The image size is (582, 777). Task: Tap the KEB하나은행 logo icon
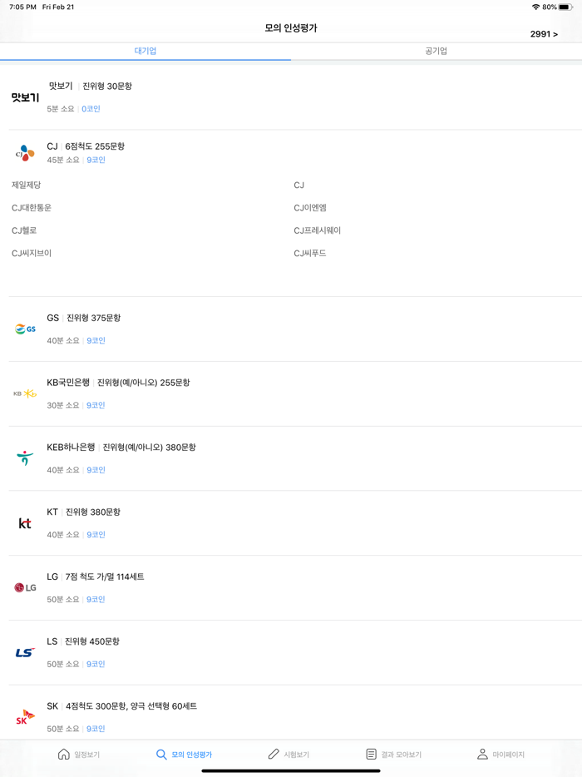click(x=24, y=458)
